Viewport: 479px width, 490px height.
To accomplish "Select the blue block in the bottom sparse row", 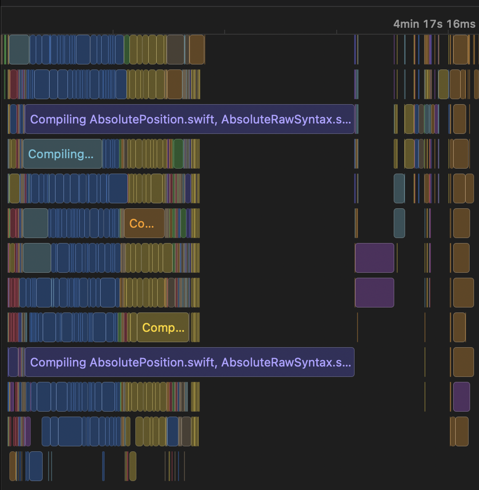I will (x=36, y=466).
